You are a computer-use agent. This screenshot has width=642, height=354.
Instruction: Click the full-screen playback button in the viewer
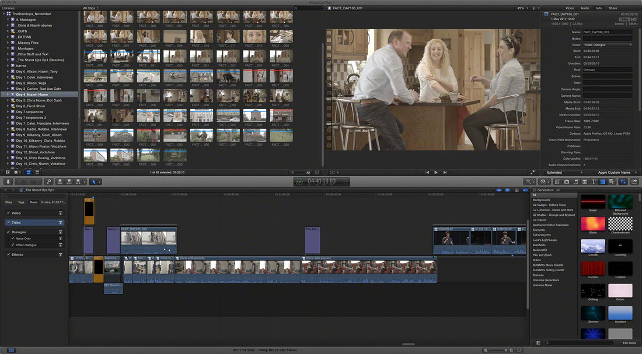click(533, 171)
